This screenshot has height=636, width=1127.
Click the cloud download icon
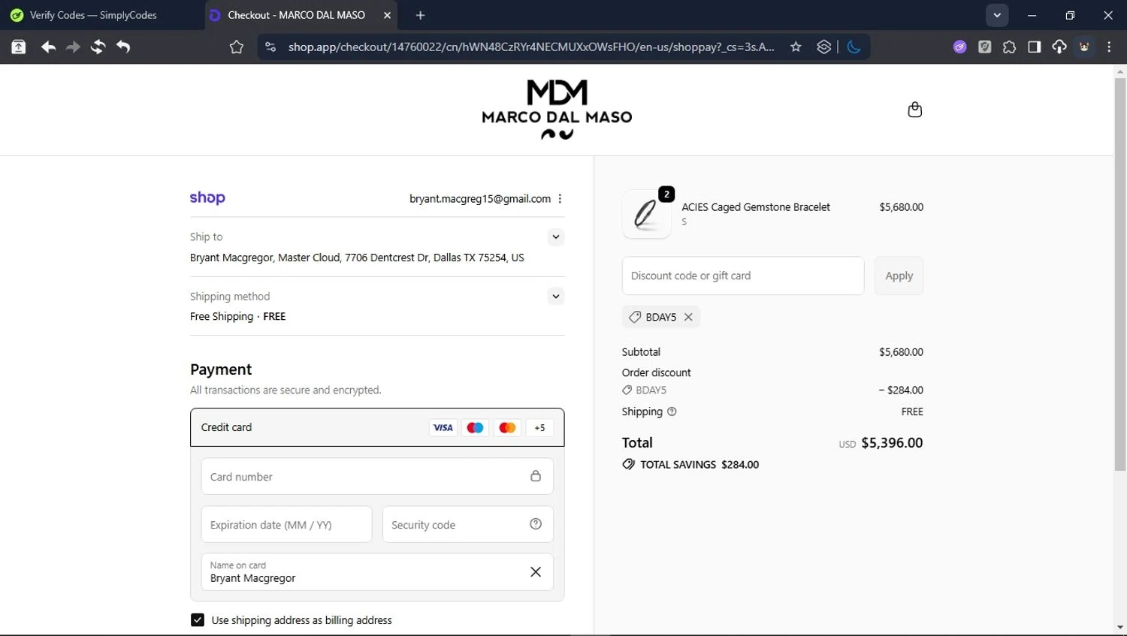tap(1059, 47)
